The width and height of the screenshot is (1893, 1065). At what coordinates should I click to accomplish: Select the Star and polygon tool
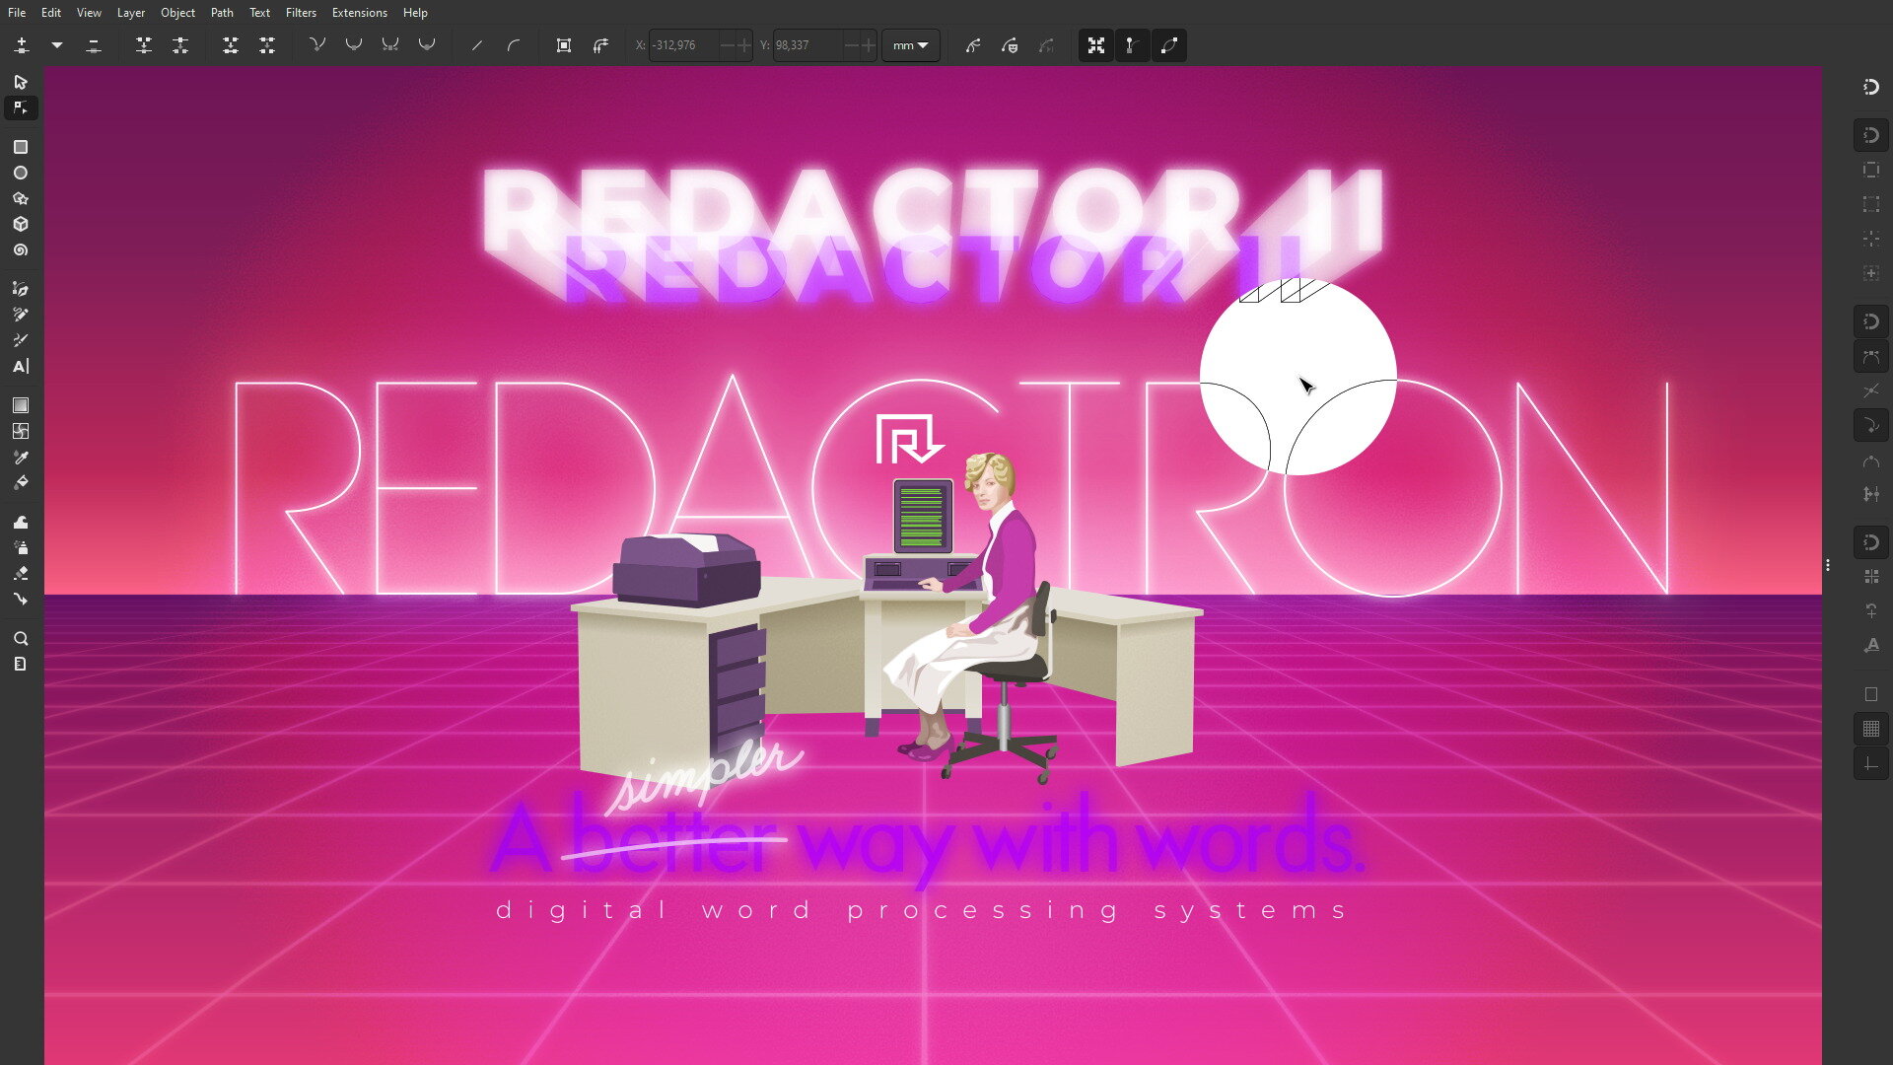(x=21, y=198)
